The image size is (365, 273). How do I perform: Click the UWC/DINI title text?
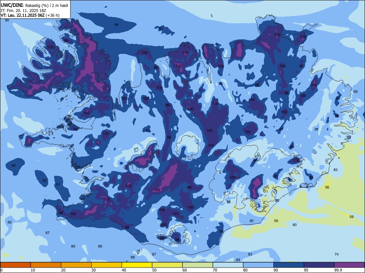[12, 5]
